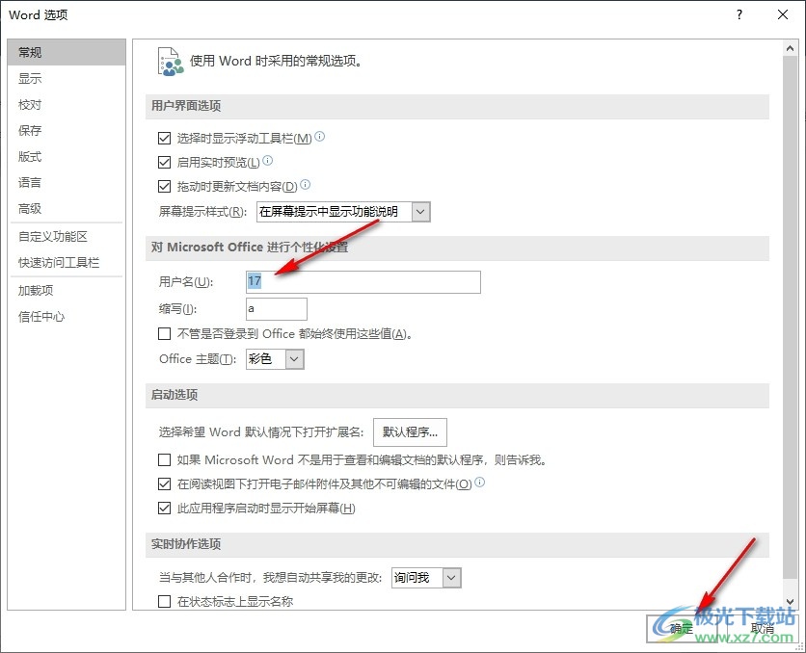Enable 在状态标志上显示名称 checkbox
This screenshot has width=806, height=653.
(x=165, y=601)
